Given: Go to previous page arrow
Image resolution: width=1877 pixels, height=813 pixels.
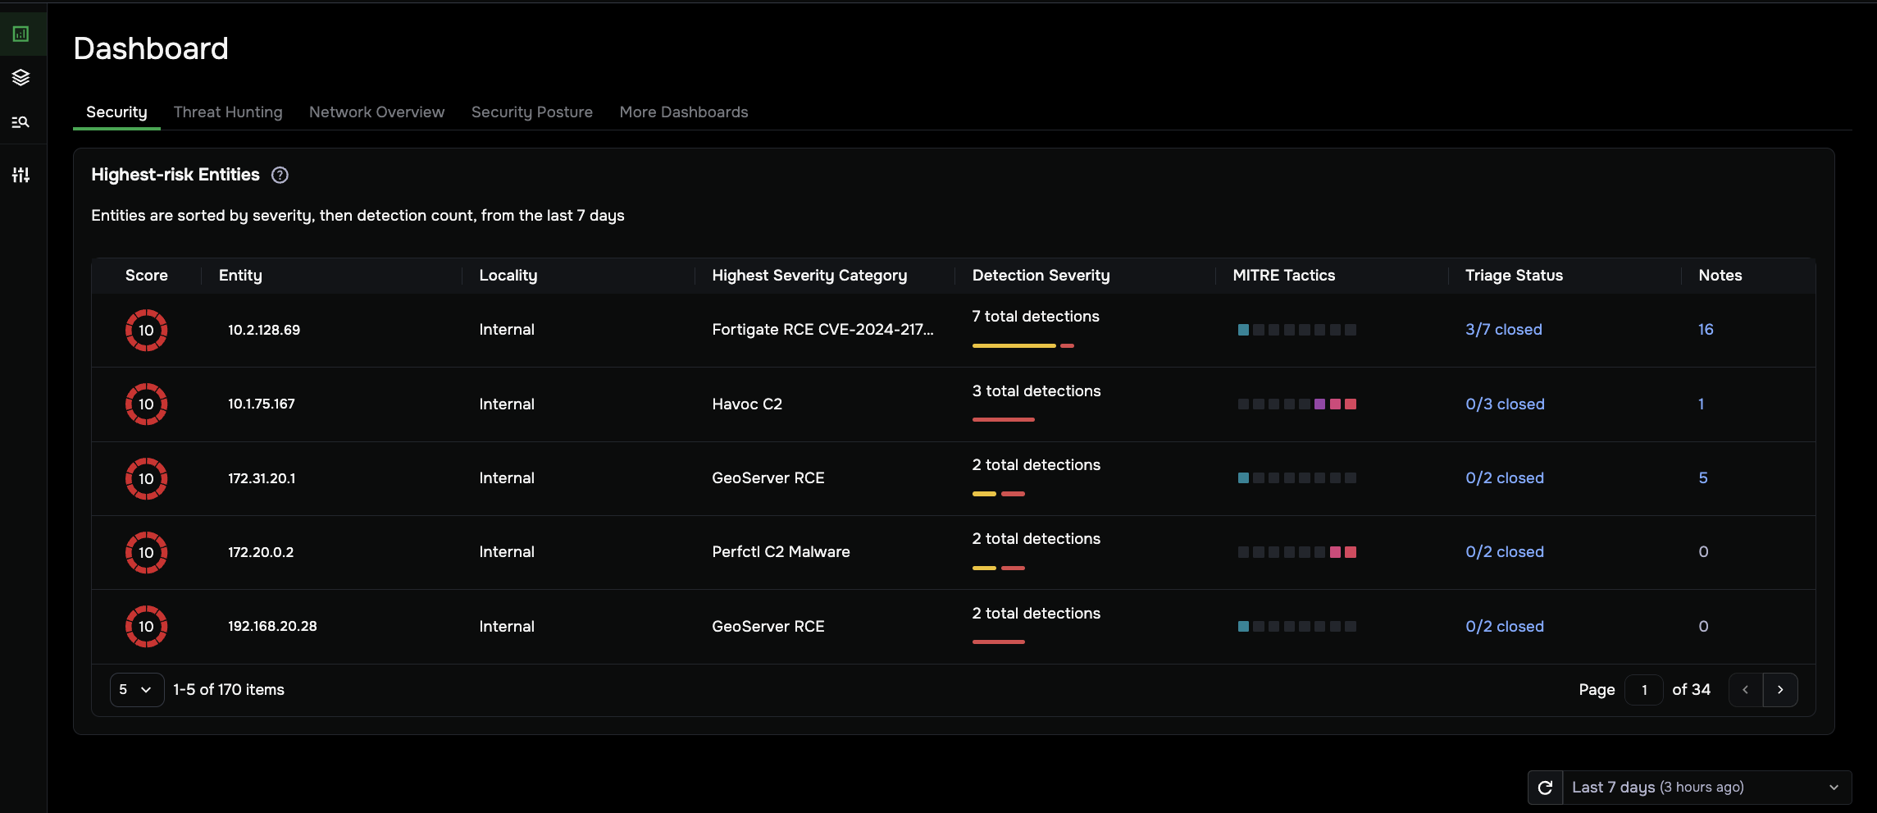Looking at the screenshot, I should [x=1746, y=690].
